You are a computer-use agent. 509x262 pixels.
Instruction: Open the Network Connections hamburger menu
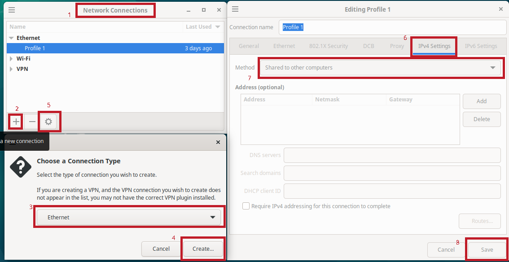click(x=12, y=10)
